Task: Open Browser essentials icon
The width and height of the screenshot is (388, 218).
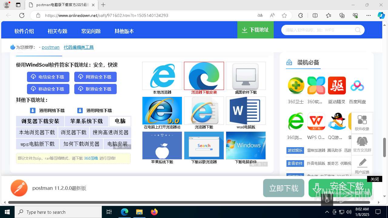Action: (x=355, y=15)
